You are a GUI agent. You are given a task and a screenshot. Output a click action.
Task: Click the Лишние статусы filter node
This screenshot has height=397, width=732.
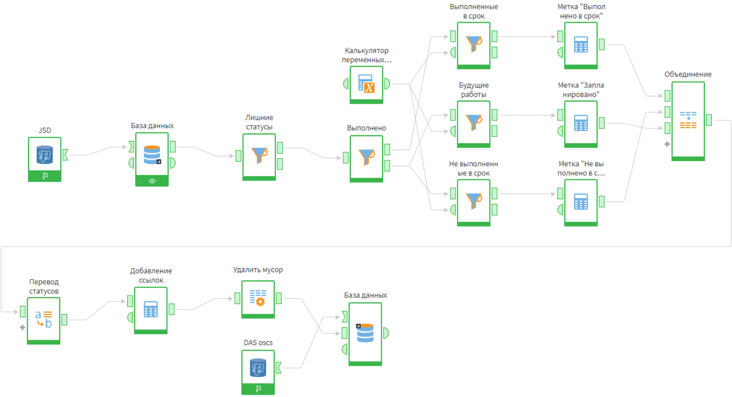[x=259, y=157]
